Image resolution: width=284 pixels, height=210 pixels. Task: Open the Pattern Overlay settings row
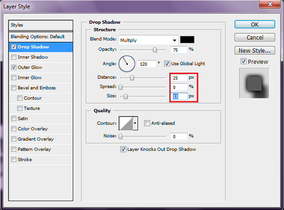(x=41, y=149)
